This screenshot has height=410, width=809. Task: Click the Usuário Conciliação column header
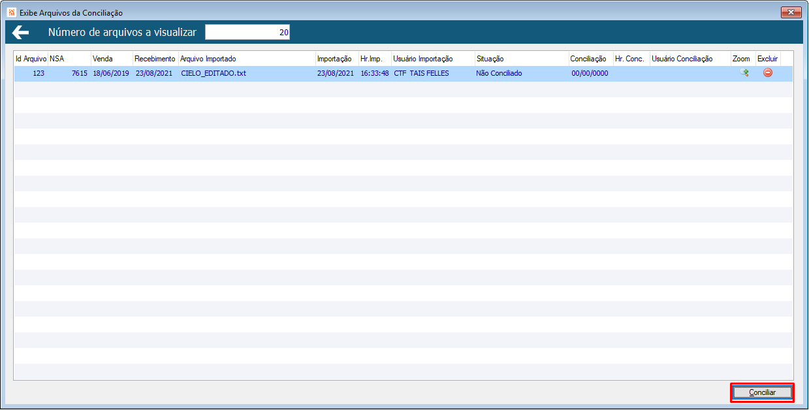tap(690, 59)
